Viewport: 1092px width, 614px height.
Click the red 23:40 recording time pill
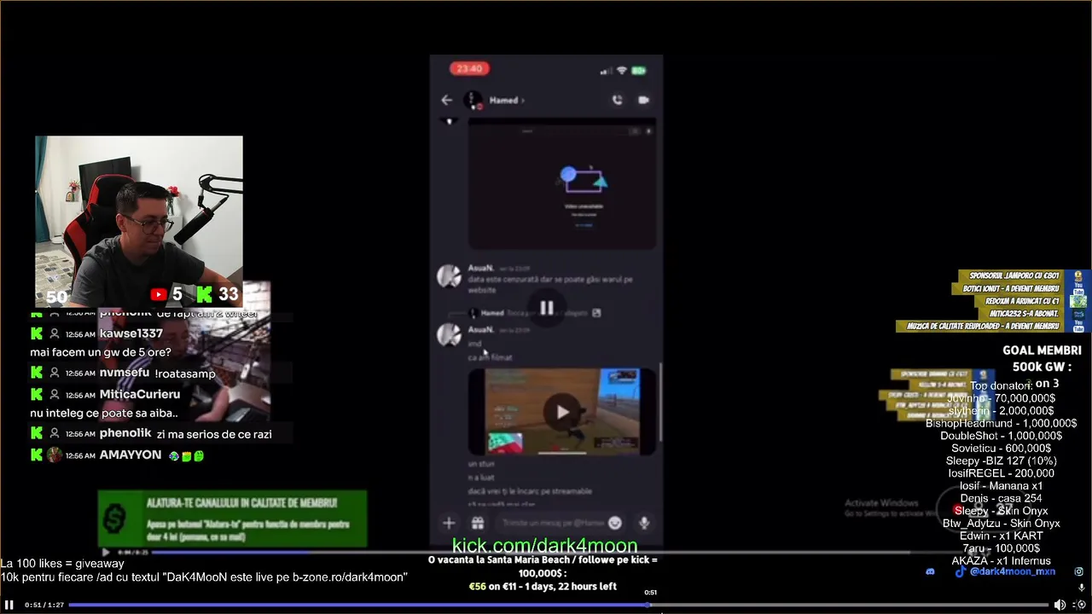point(469,69)
